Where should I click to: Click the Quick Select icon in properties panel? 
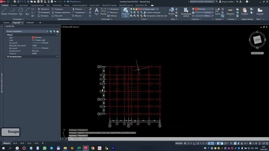coord(58,31)
